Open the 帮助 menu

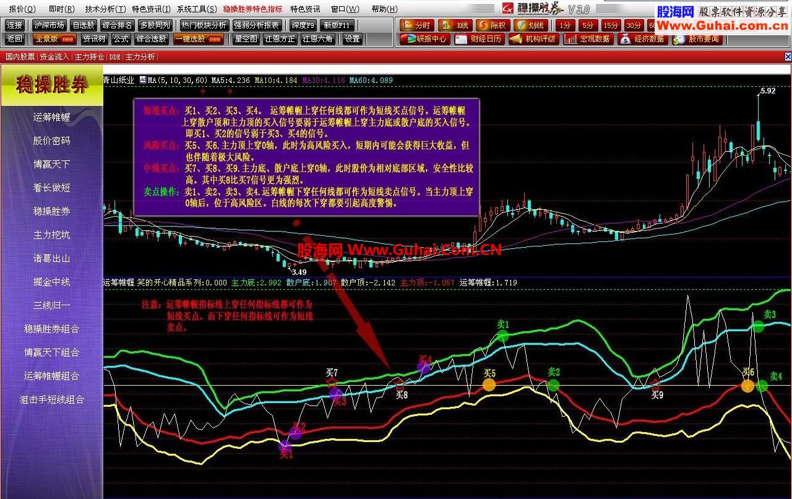pyautogui.click(x=384, y=9)
